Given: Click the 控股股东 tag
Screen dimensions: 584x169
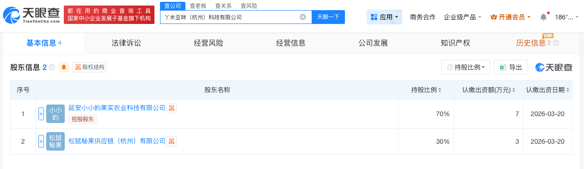Looking at the screenshot, I should (83, 119).
